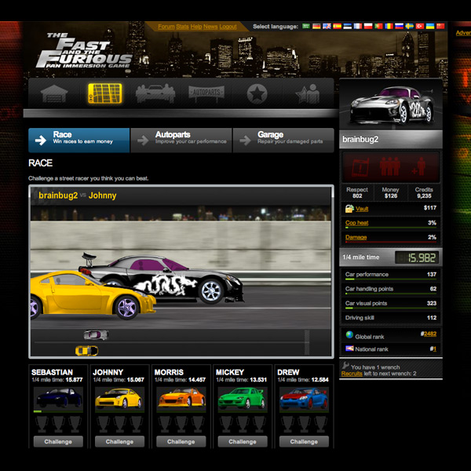Viewport: 471px width, 471px height.
Task: Click the 15.982 quarter mile time display
Action: click(417, 257)
